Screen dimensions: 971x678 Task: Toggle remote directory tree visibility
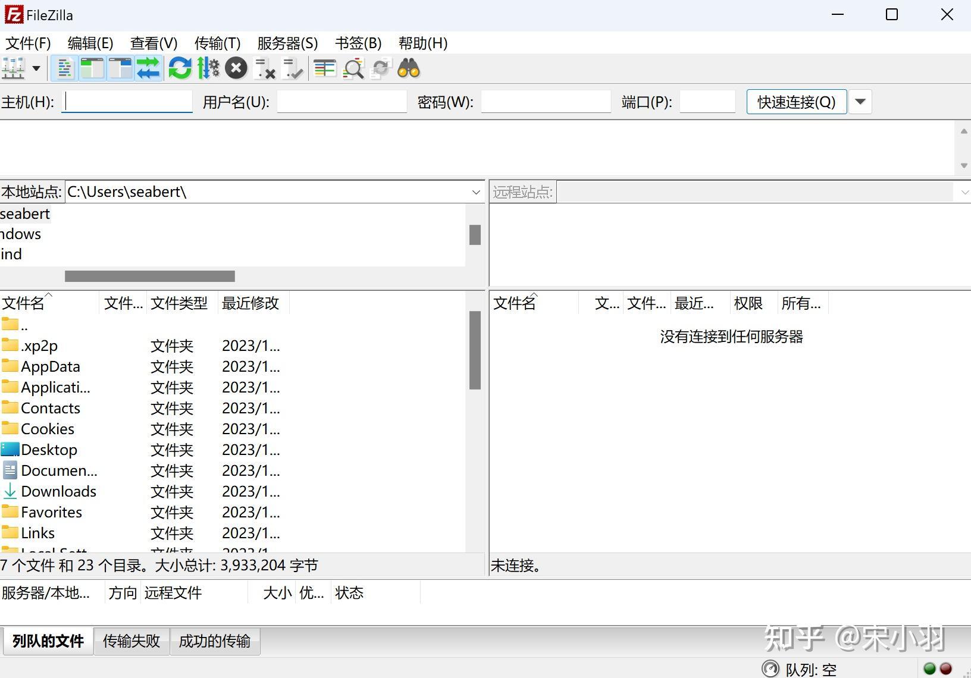(x=120, y=68)
